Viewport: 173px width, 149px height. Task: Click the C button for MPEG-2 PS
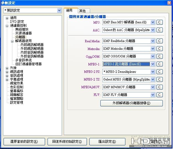160,72
